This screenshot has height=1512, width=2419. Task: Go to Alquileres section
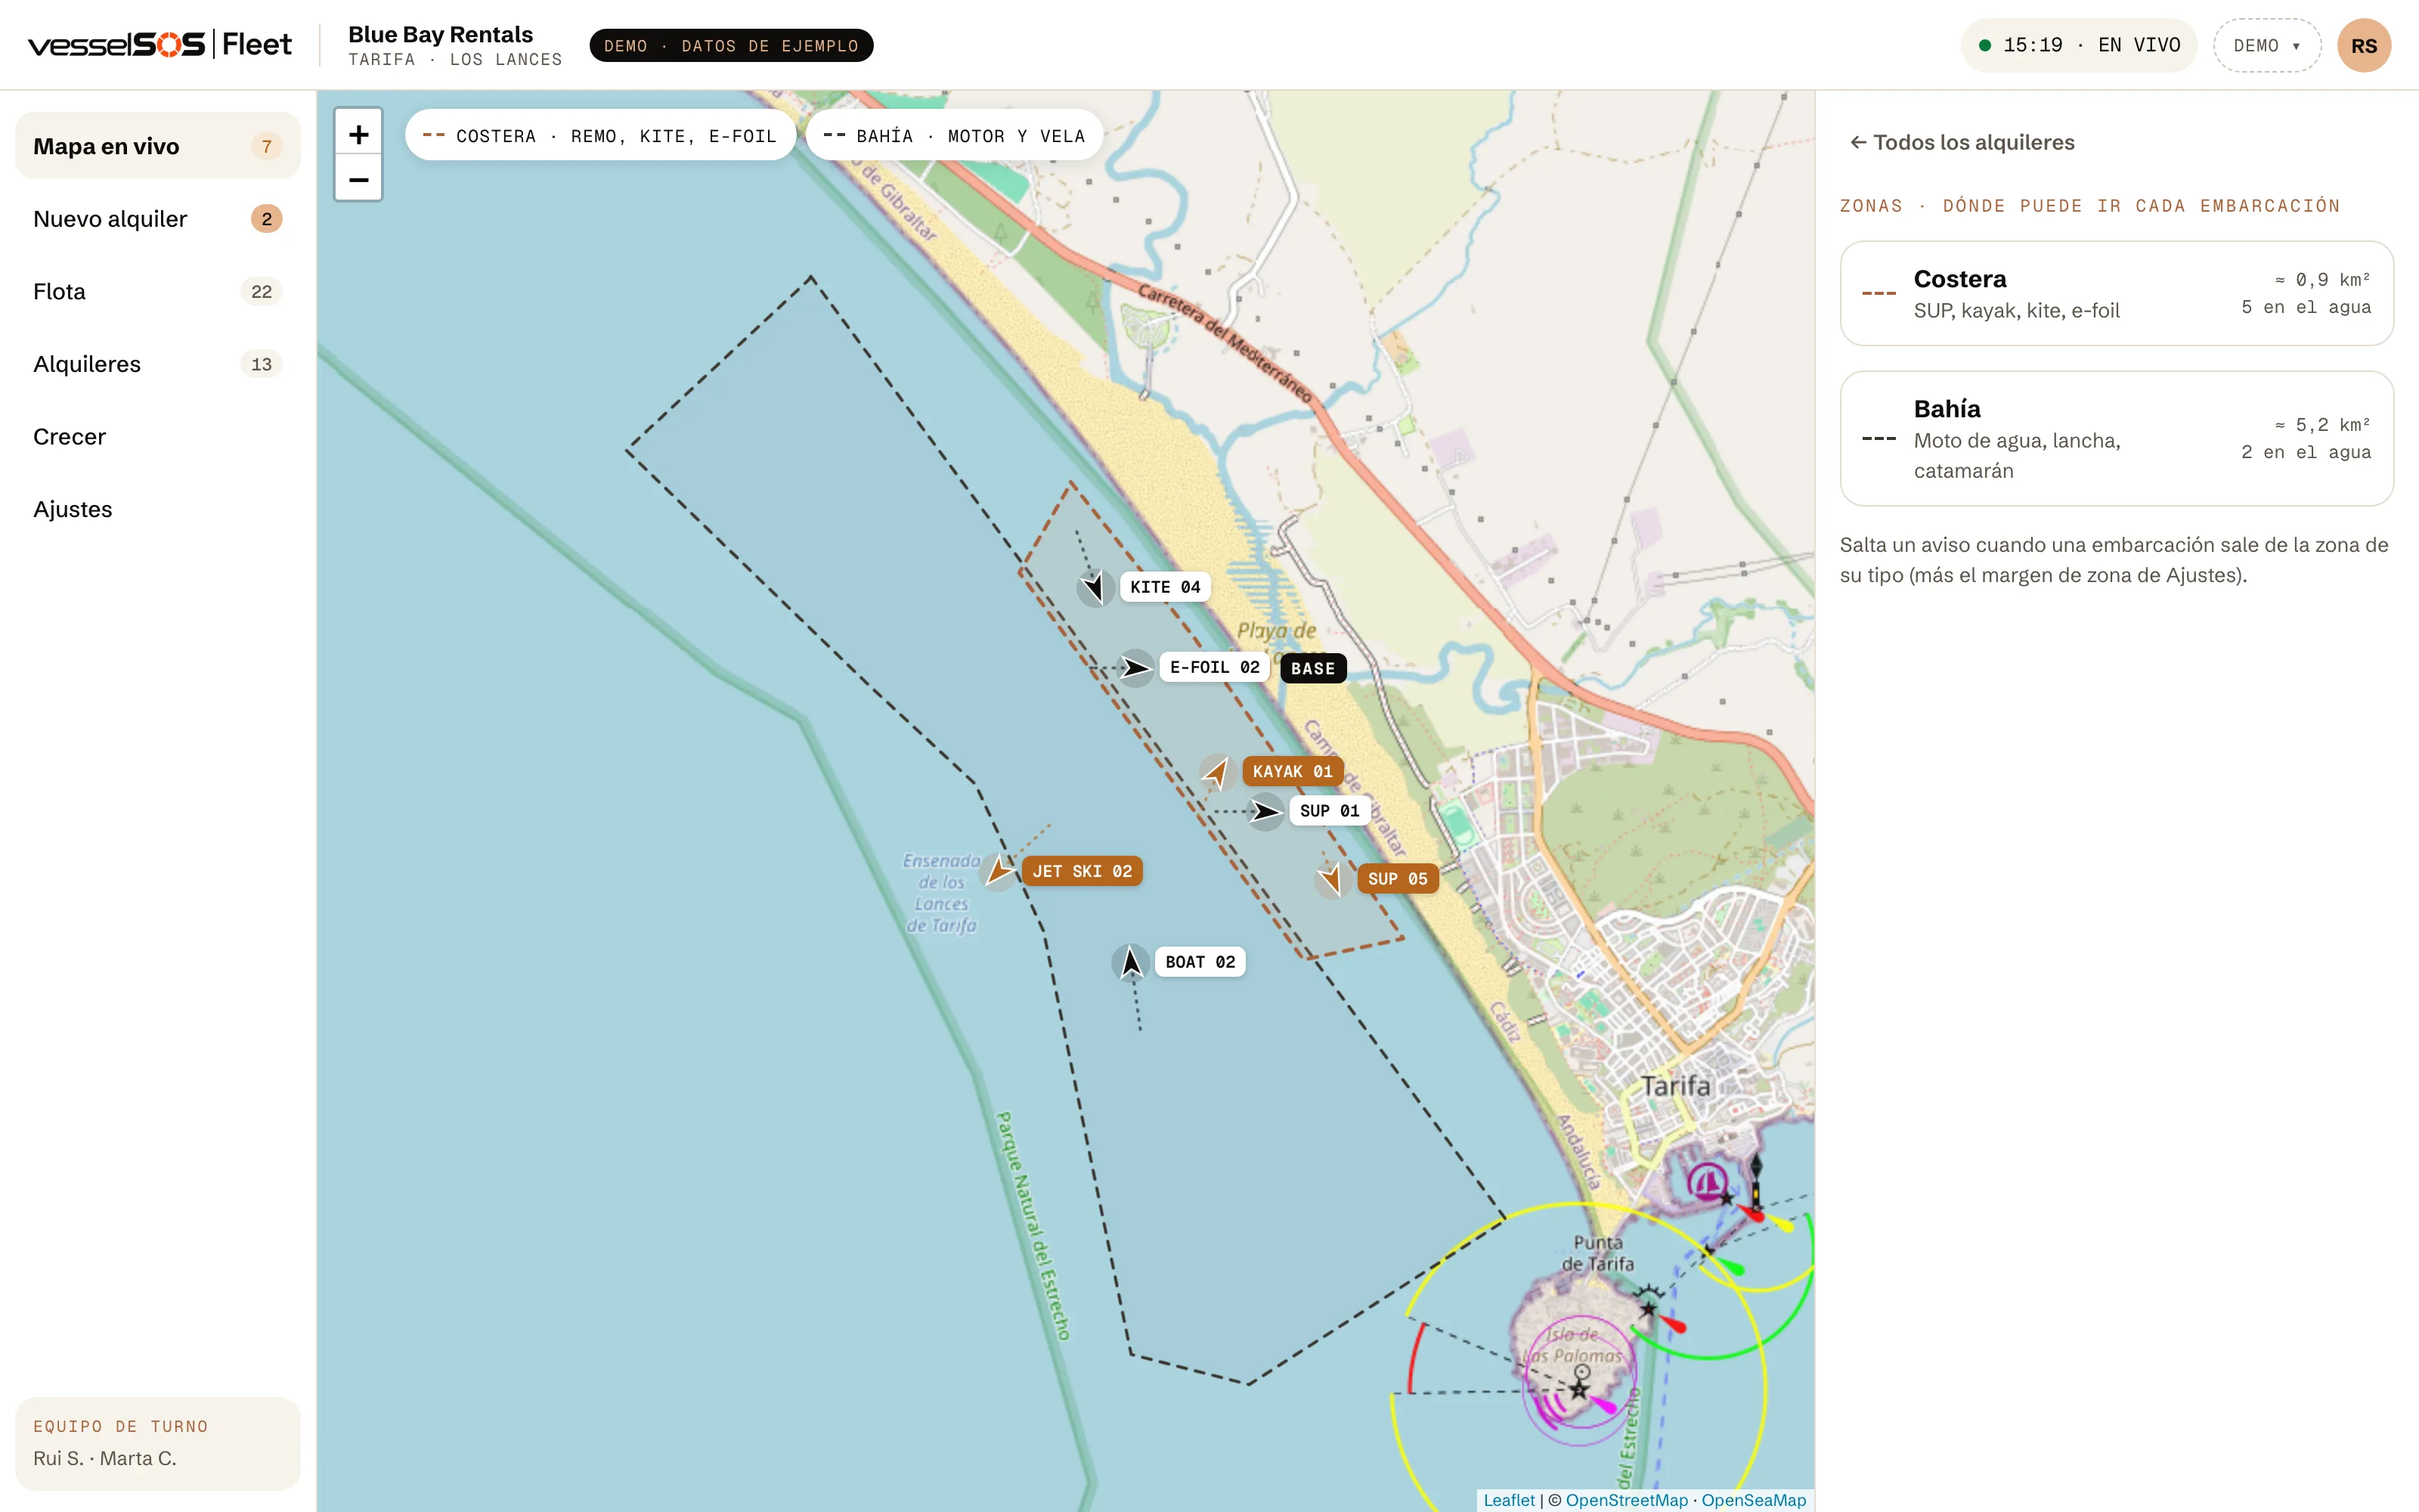[x=158, y=364]
